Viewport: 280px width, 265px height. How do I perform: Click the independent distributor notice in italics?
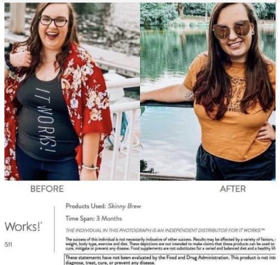165,230
